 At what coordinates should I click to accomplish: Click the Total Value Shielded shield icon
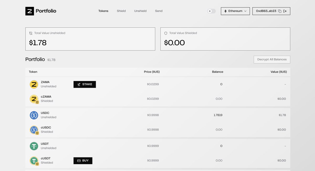coord(166,33)
